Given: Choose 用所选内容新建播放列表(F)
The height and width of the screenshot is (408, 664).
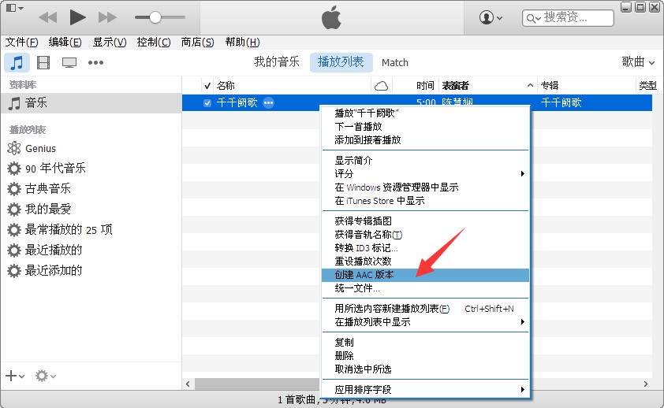Looking at the screenshot, I should [x=426, y=309].
